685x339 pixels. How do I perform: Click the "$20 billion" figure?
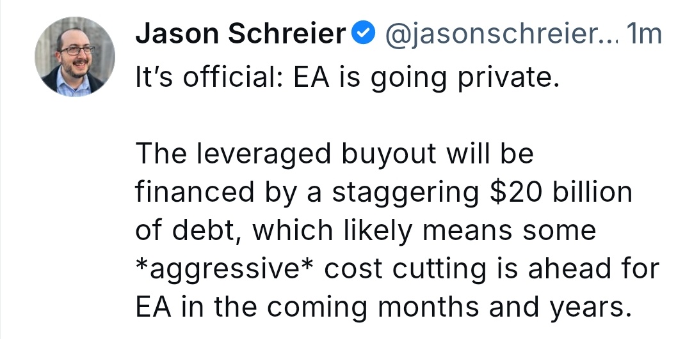tap(560, 193)
